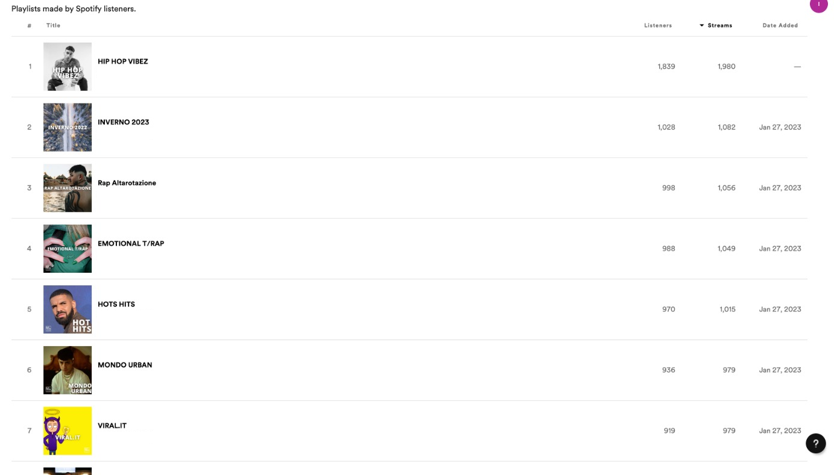
Task: Open INVERNO 2023 cover thumbnail
Action: click(68, 128)
